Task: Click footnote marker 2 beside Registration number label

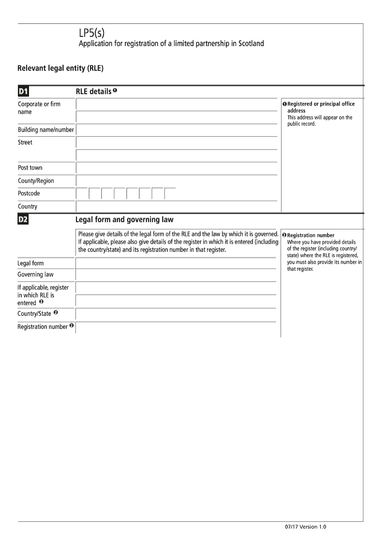Action: (x=71, y=326)
